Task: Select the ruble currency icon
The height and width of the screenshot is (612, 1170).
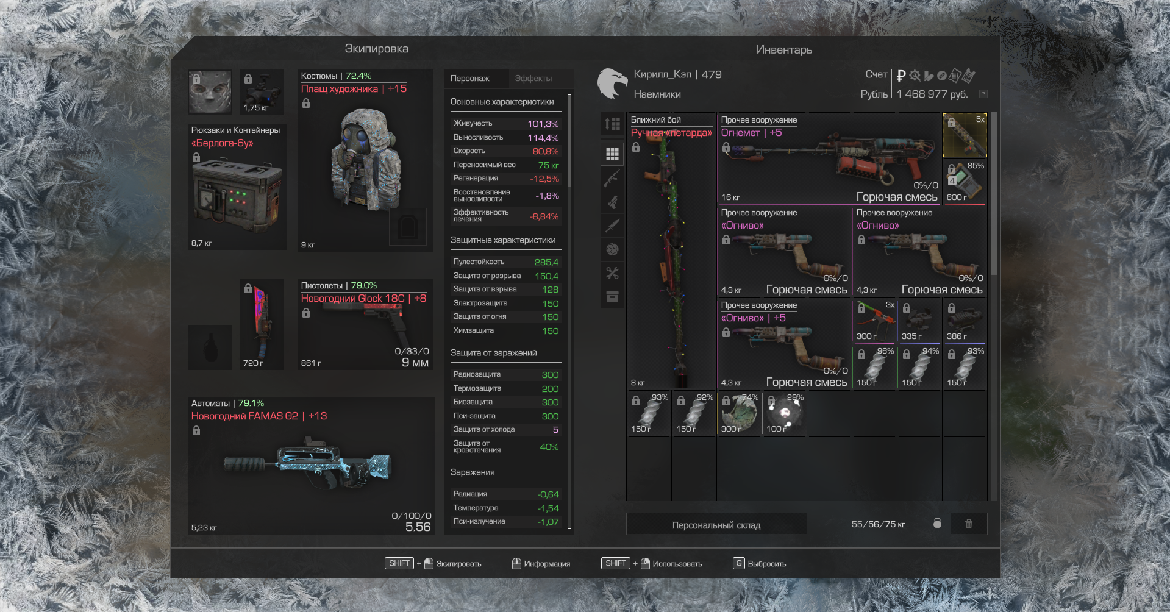Action: tap(901, 76)
